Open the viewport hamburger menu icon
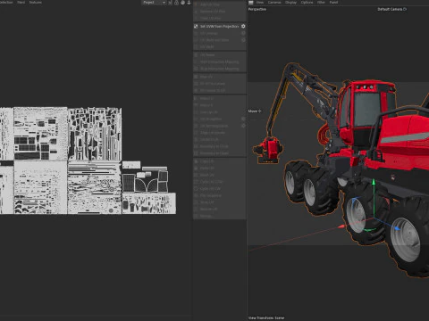The image size is (429, 321). (x=251, y=3)
